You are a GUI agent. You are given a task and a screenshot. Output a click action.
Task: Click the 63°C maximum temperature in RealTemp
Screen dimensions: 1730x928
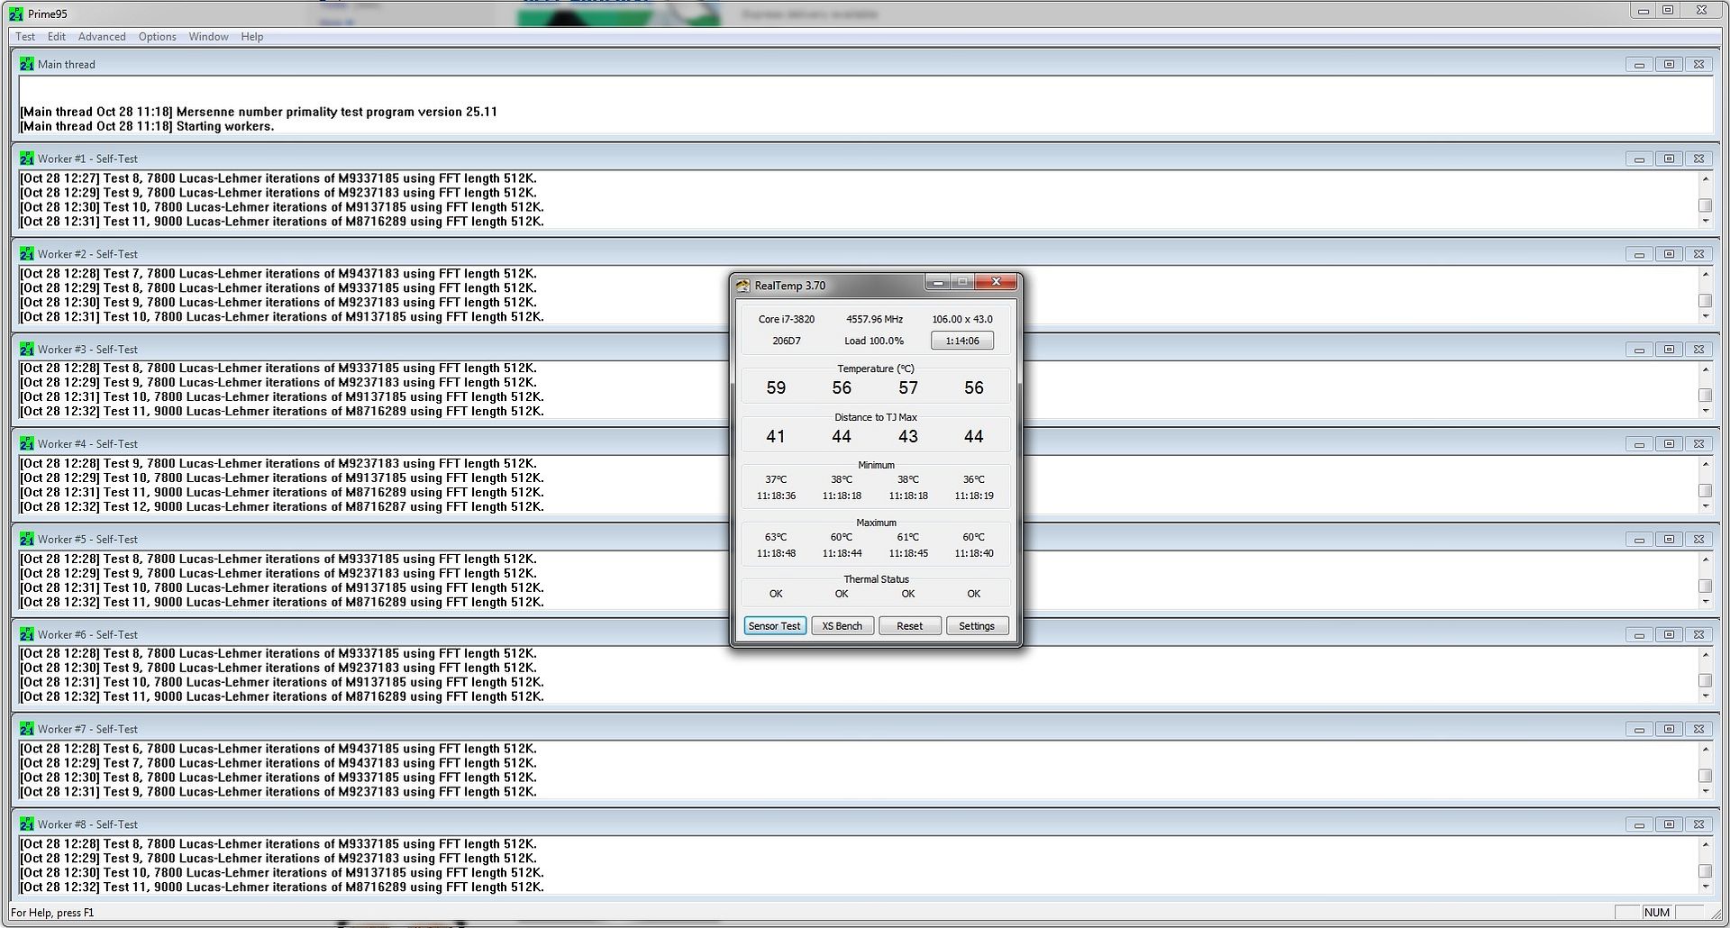776,537
